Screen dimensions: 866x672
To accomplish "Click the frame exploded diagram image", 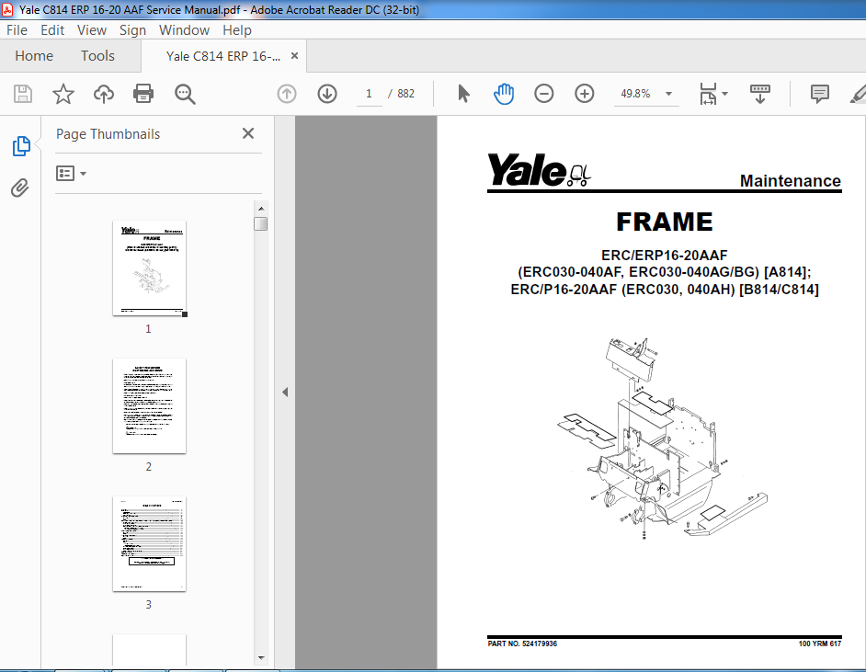I will tap(663, 438).
